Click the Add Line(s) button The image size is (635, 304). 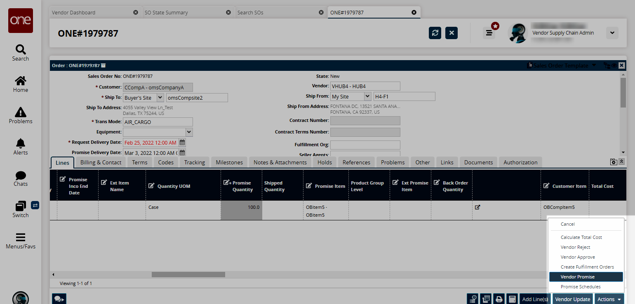(x=535, y=299)
